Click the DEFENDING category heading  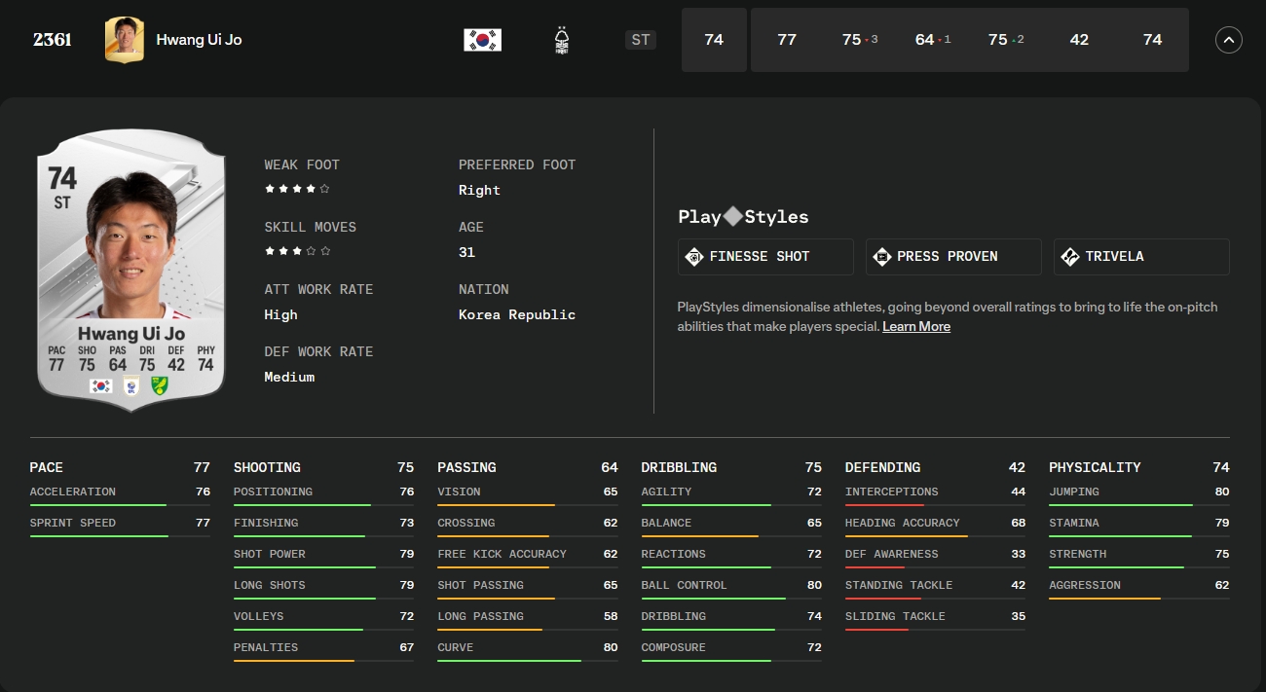(882, 467)
